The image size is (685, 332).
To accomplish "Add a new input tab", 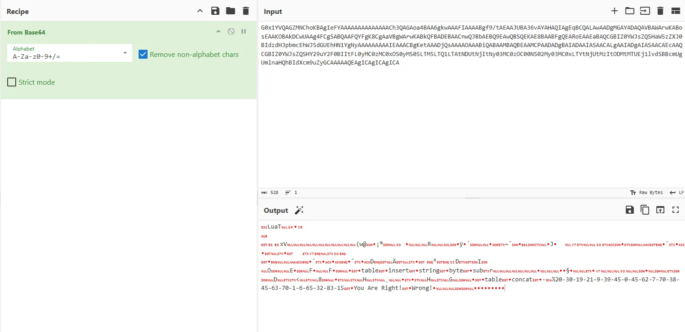I will click(615, 11).
